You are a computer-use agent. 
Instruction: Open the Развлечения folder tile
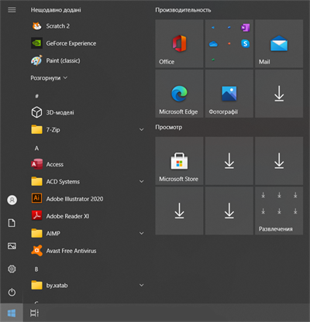(279, 211)
